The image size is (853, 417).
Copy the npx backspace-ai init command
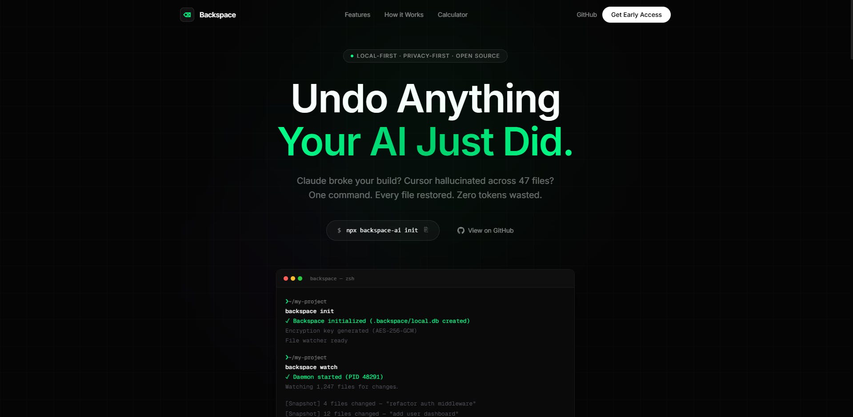coord(426,230)
